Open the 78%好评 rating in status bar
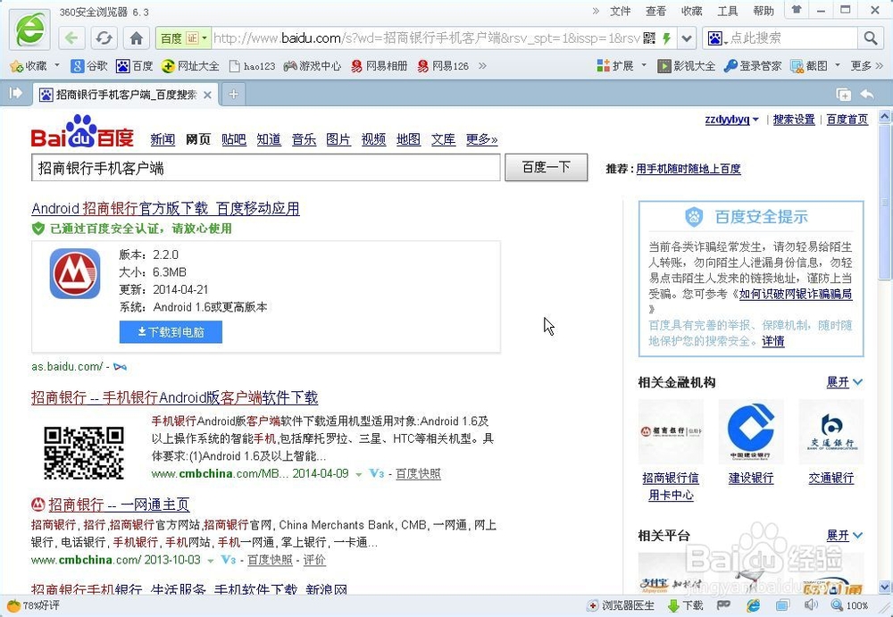Viewport: 893px width, 617px height. click(34, 605)
